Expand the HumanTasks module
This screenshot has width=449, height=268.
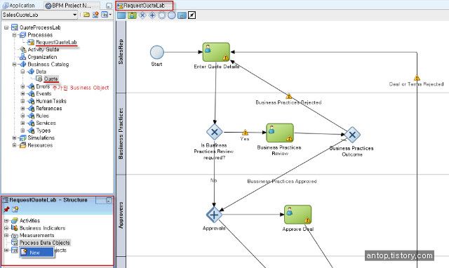[22, 101]
